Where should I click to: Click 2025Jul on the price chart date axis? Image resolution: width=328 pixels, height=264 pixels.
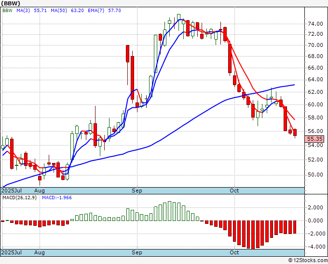point(12,191)
